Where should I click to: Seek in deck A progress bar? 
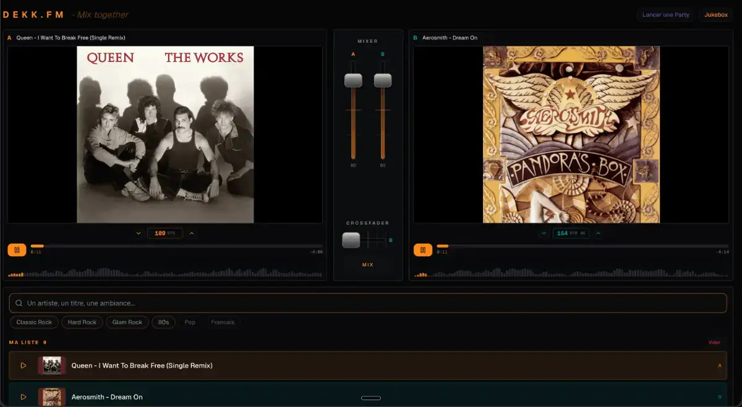176,246
